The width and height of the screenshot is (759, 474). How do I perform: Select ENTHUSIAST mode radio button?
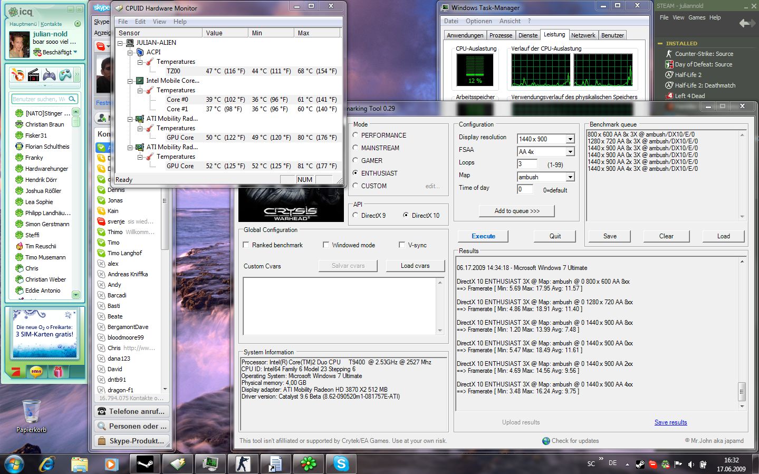click(x=356, y=173)
